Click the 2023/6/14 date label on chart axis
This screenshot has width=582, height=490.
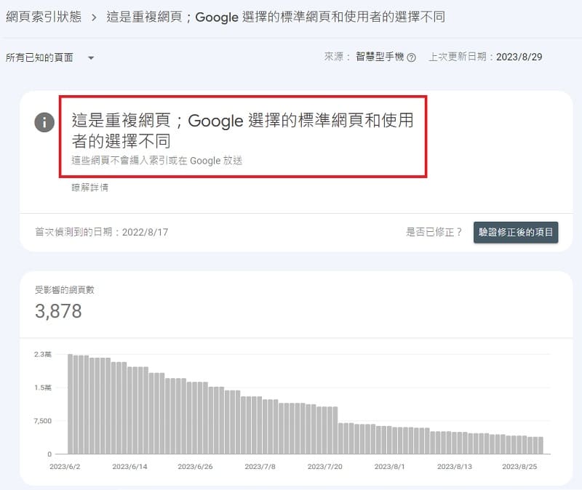(129, 466)
